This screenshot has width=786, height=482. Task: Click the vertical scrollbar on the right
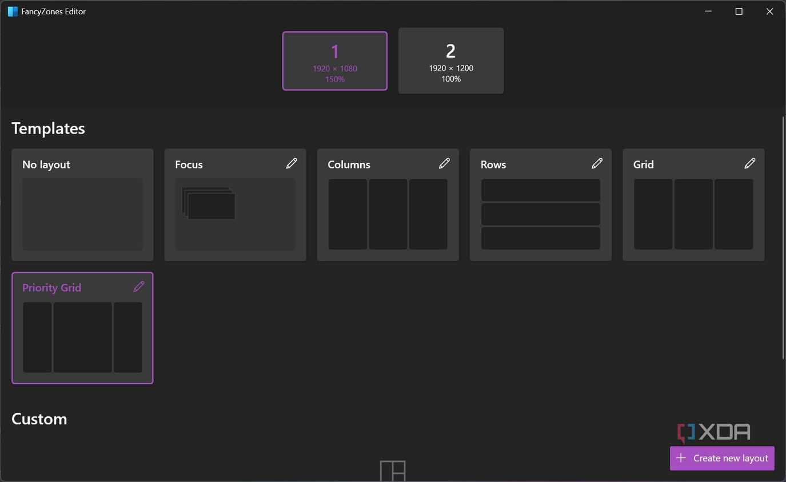783,238
